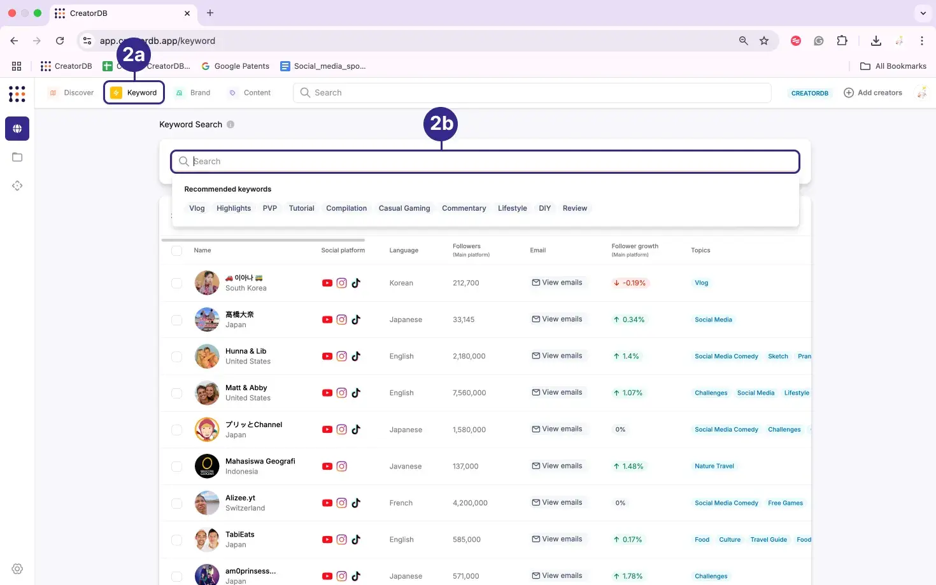936x585 pixels.
Task: View emails for Alizee.yt
Action: [x=557, y=502]
